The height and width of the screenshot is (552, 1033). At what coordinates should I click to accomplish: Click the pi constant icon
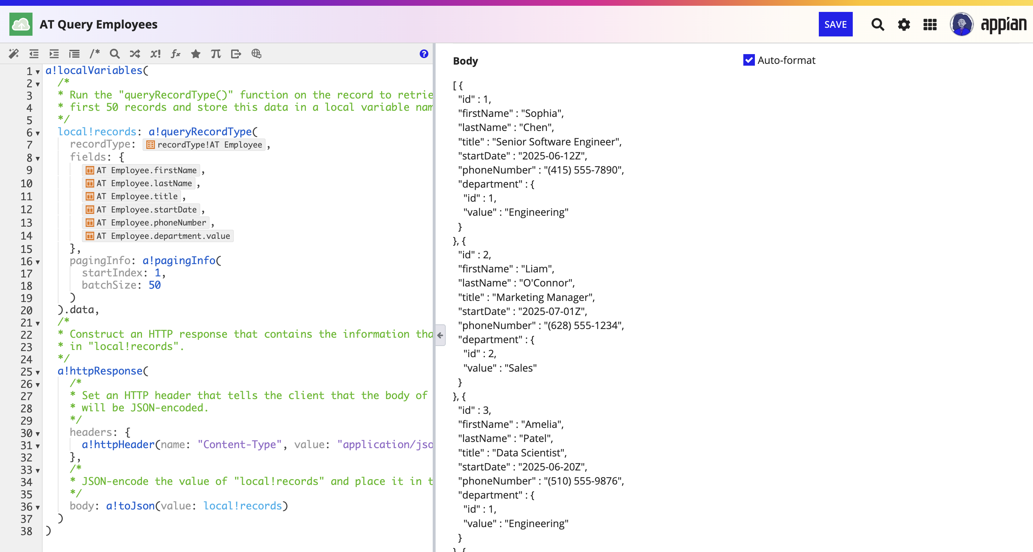(216, 54)
